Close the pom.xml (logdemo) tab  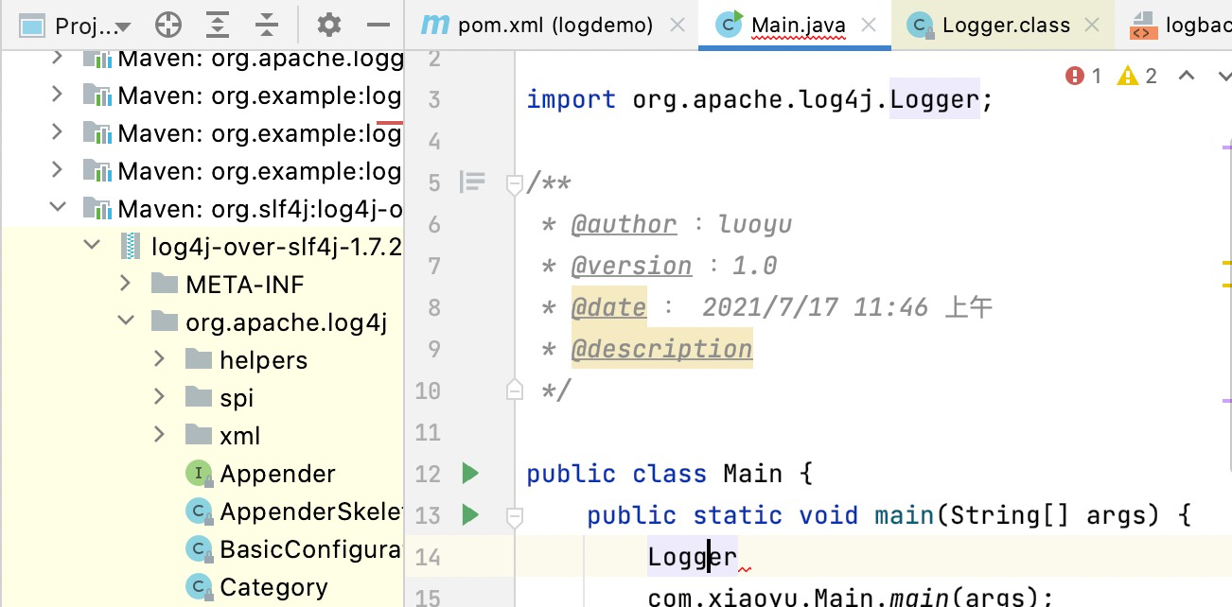[678, 26]
